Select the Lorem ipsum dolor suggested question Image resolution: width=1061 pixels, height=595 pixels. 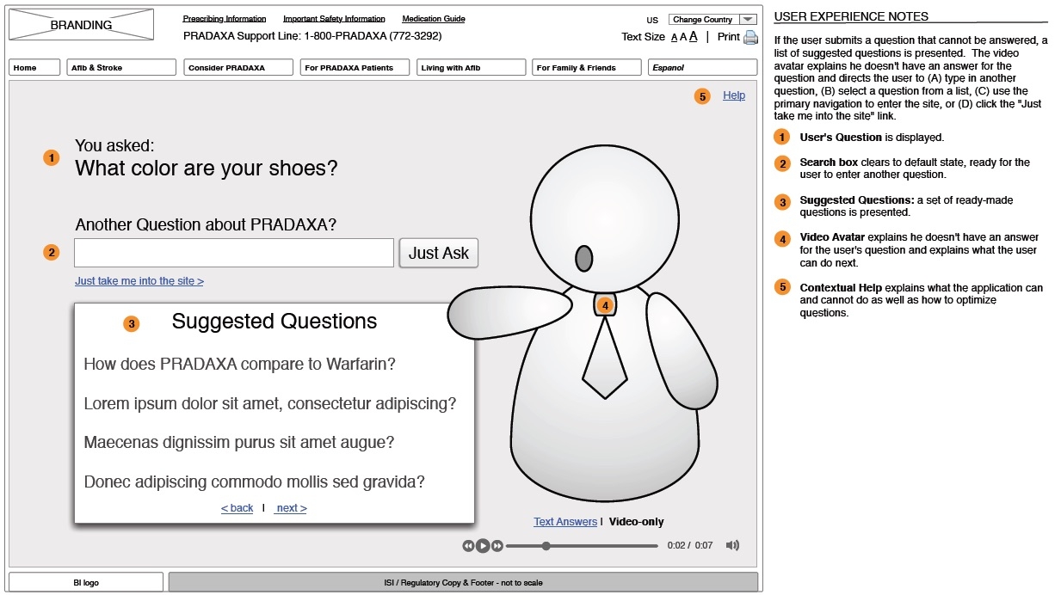[270, 403]
